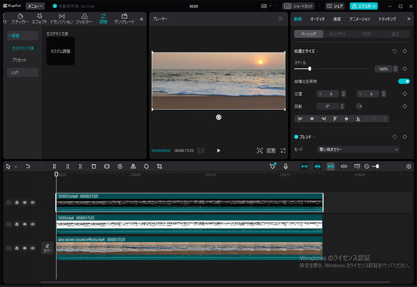Screen dimensions: 417x287
Task: Select the カットアウト sub-tab
Action: [337, 34]
